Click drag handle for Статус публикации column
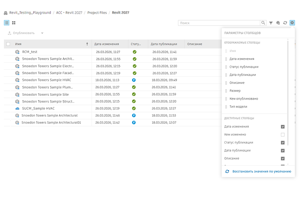300x205 pixels. (x=226, y=67)
